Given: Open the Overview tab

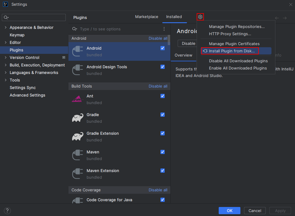Looking at the screenshot, I should tap(183, 55).
